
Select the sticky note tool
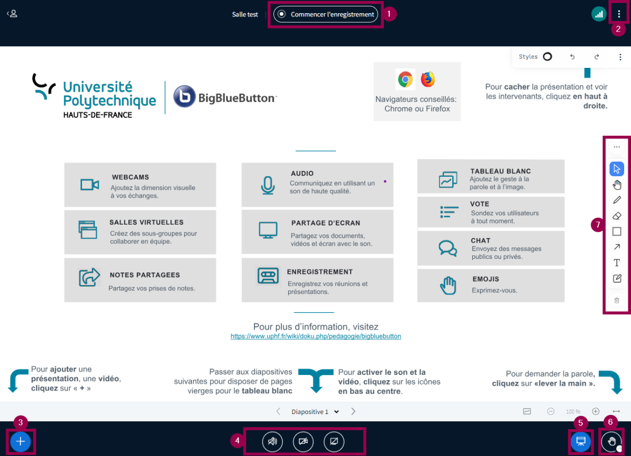coord(617,279)
